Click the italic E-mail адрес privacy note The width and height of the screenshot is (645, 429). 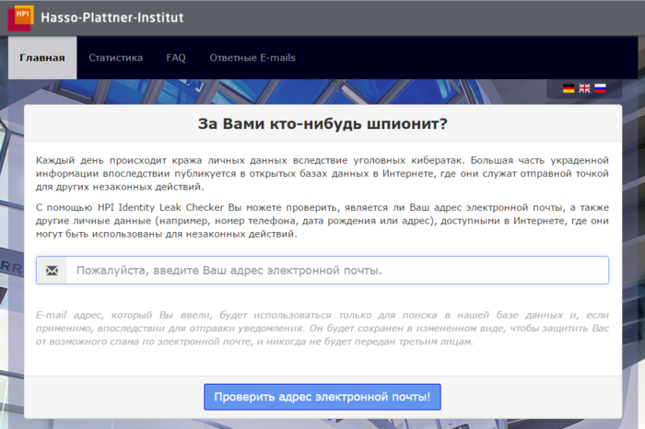tap(322, 329)
